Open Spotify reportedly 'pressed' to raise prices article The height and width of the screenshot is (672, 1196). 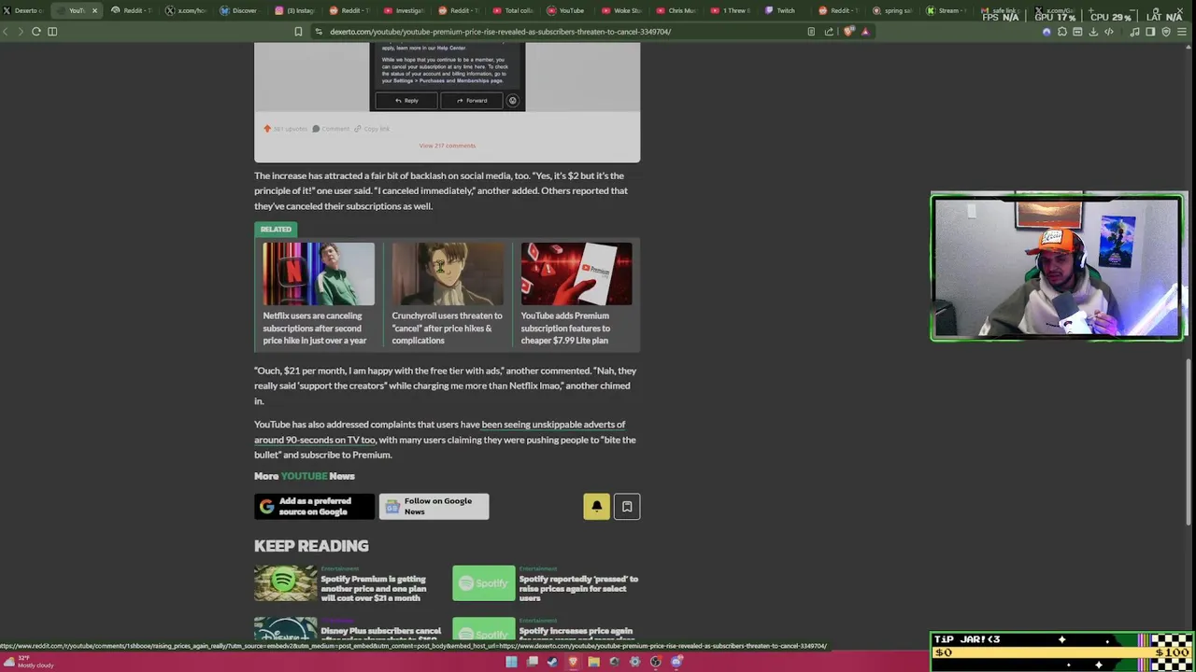pos(578,589)
